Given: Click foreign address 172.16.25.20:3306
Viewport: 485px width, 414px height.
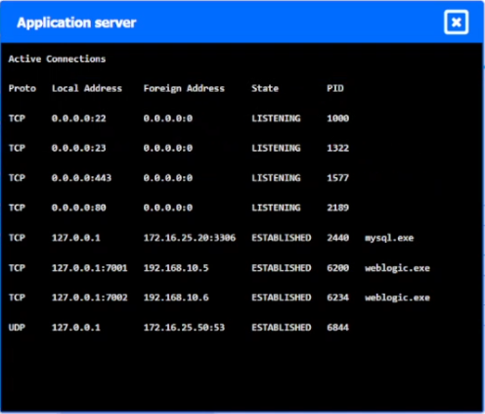Looking at the screenshot, I should click(190, 238).
